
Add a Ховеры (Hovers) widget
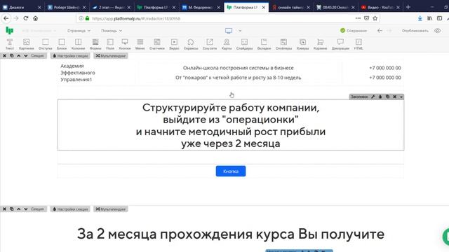pyautogui.click(x=302, y=44)
